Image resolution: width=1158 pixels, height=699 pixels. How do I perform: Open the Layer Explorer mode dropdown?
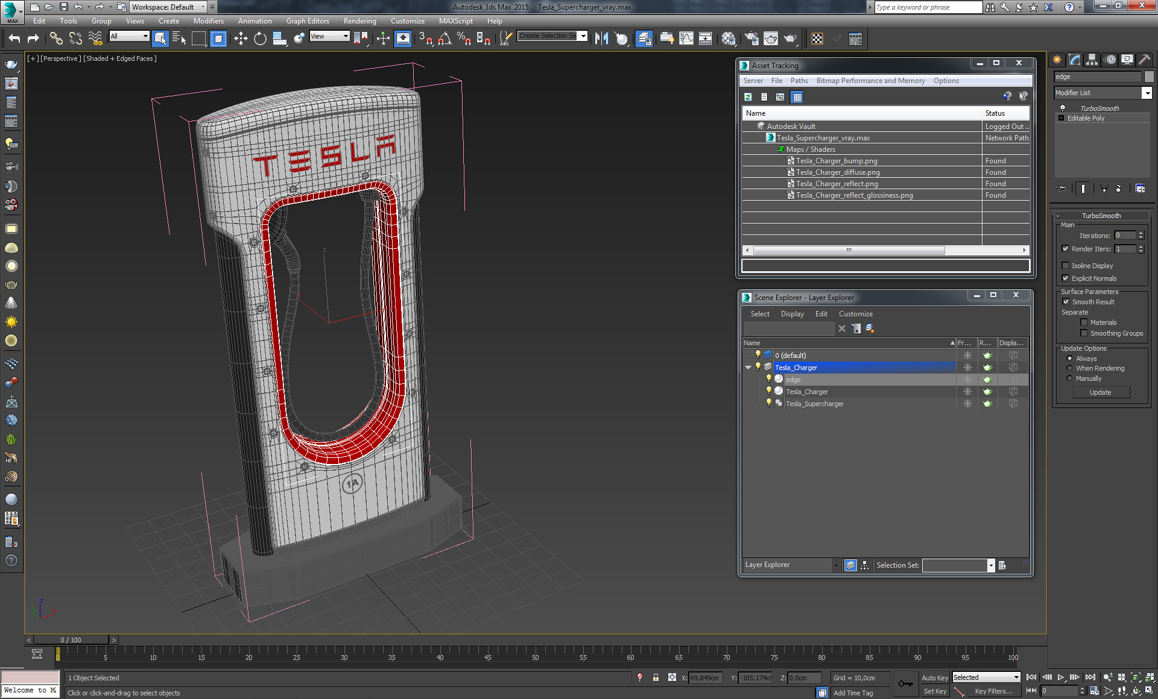point(836,565)
